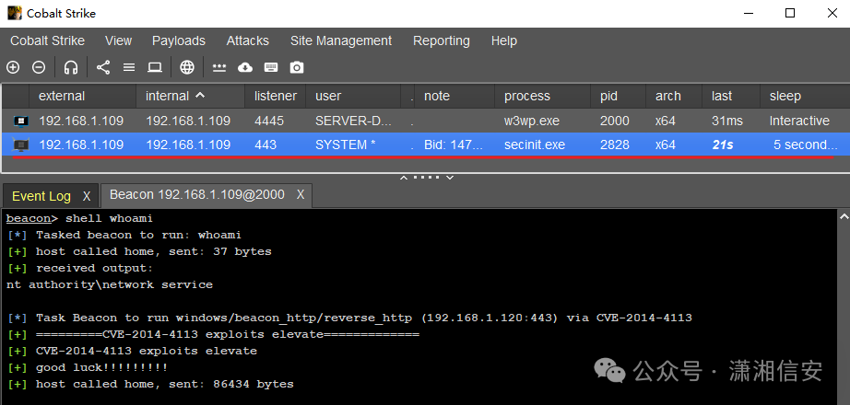
Task: Sort sessions by arch column
Action: [x=674, y=96]
